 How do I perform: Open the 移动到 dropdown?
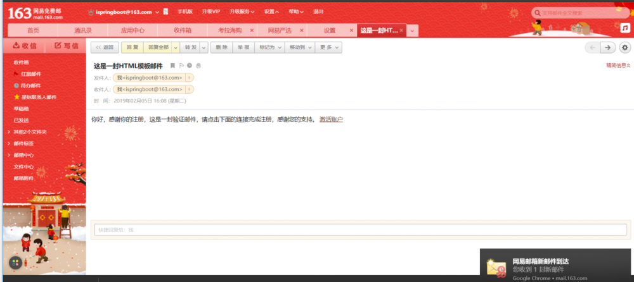coord(300,47)
